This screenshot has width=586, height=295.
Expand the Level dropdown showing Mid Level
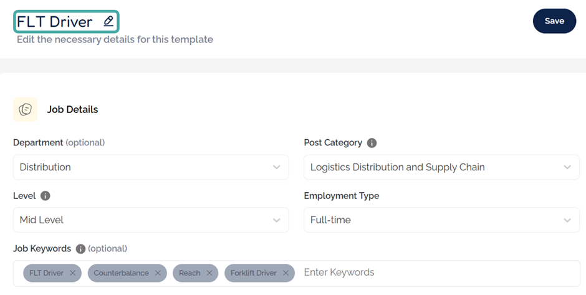[151, 220]
